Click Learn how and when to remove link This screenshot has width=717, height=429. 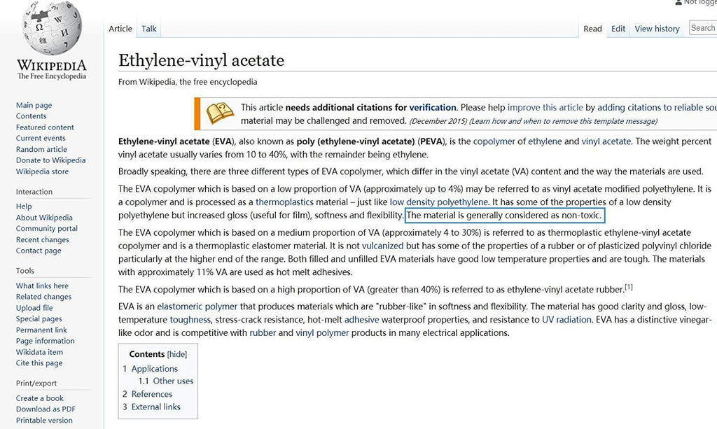tap(564, 122)
